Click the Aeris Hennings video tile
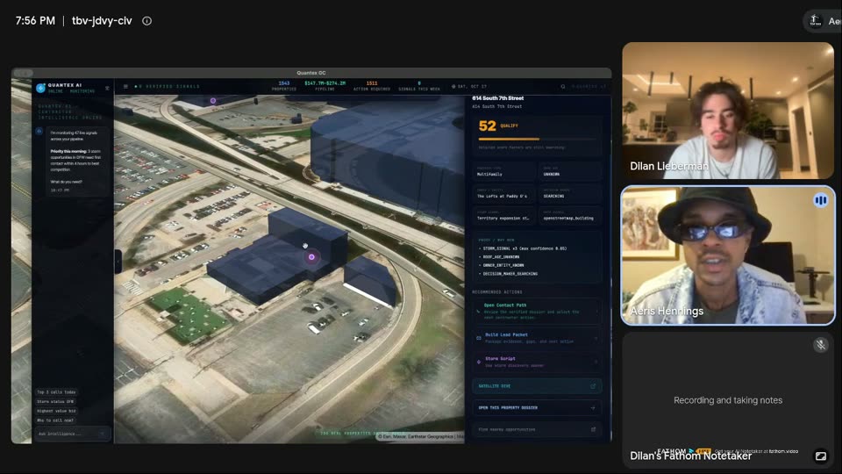Viewport: 842px width, 474px height. (728, 255)
